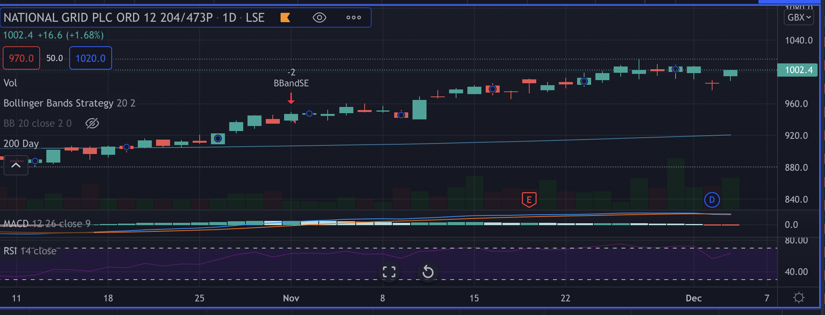Show hidden BB 20 close indicator via crossed eye
Screen dimensions: 825x315
92,123
